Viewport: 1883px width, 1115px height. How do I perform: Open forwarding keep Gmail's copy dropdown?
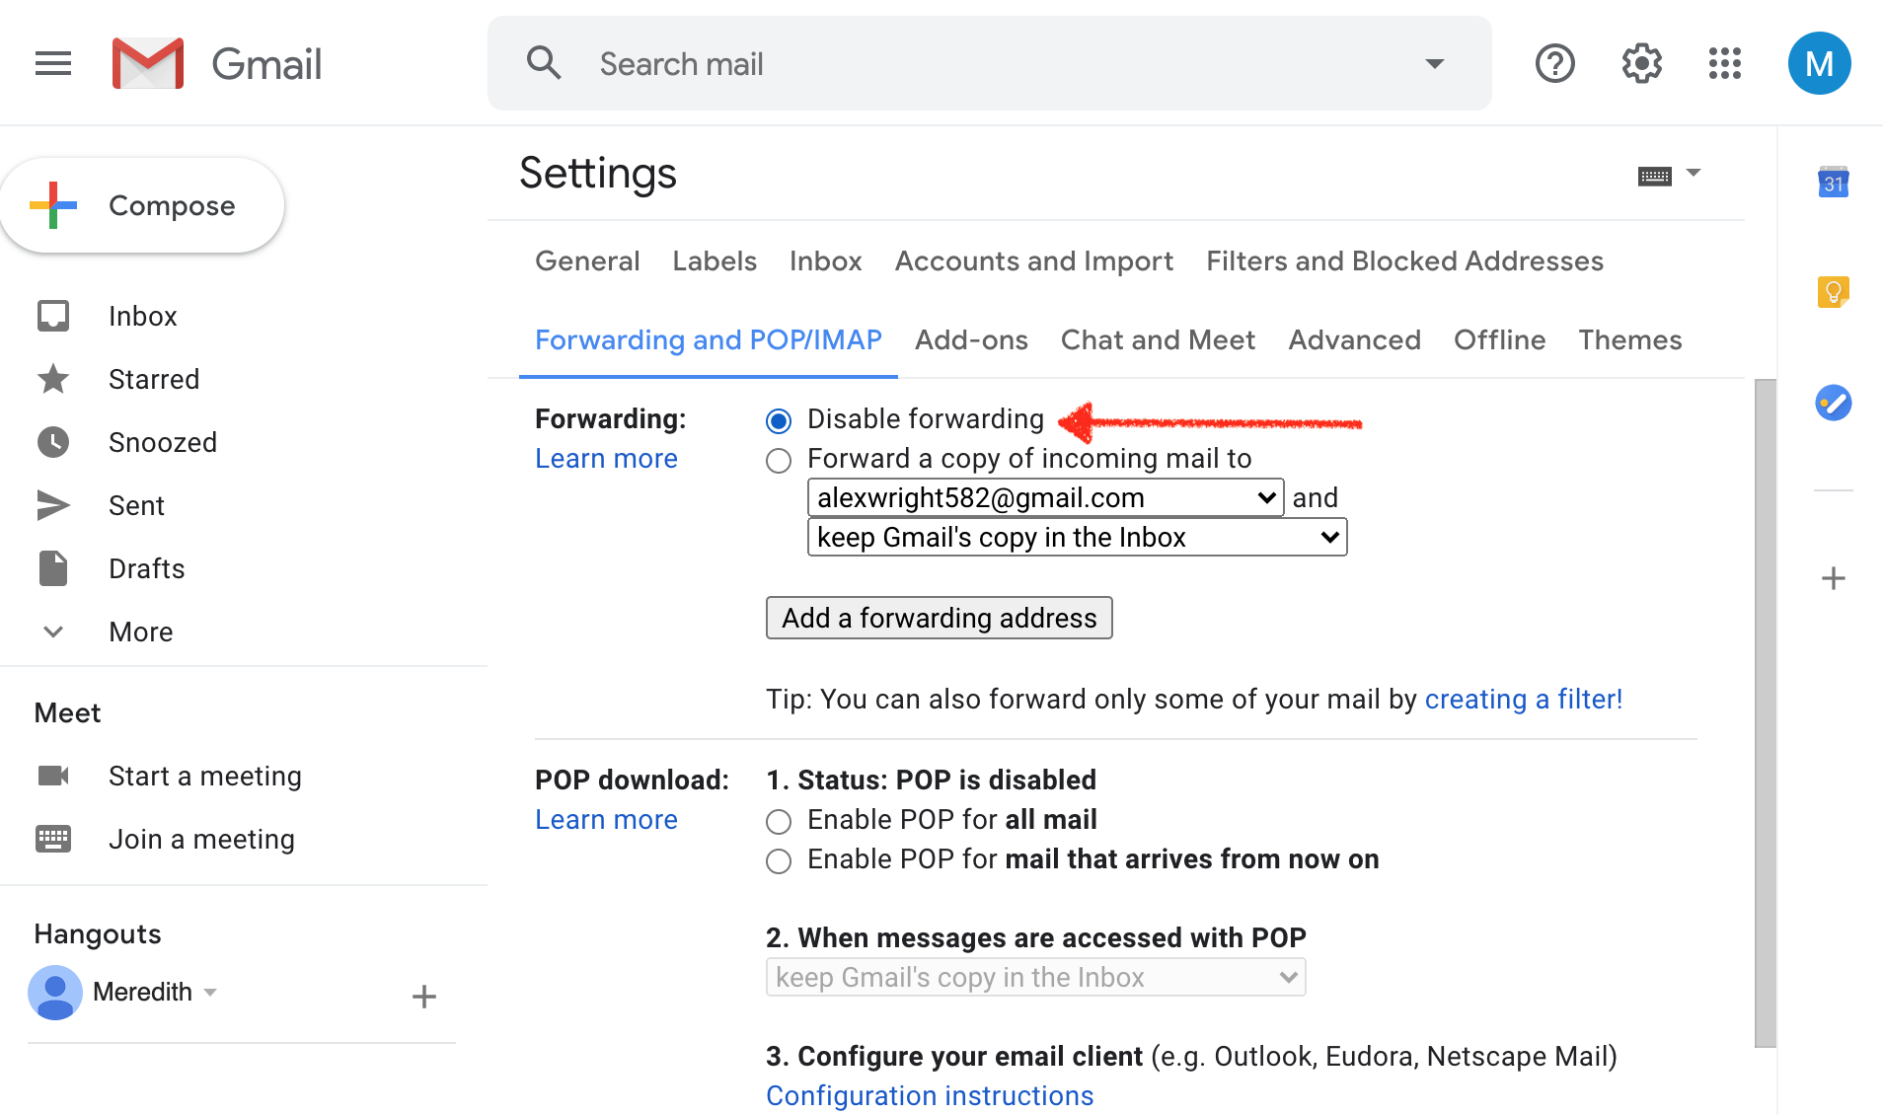tap(1077, 537)
